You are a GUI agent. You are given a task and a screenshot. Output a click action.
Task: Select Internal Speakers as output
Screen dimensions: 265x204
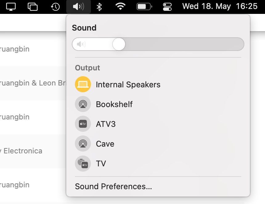coord(128,85)
